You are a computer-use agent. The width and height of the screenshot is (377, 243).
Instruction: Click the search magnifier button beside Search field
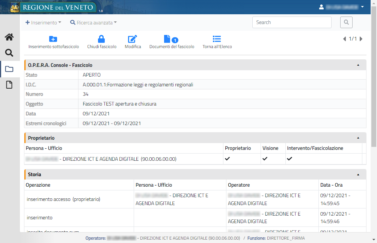tap(346, 23)
